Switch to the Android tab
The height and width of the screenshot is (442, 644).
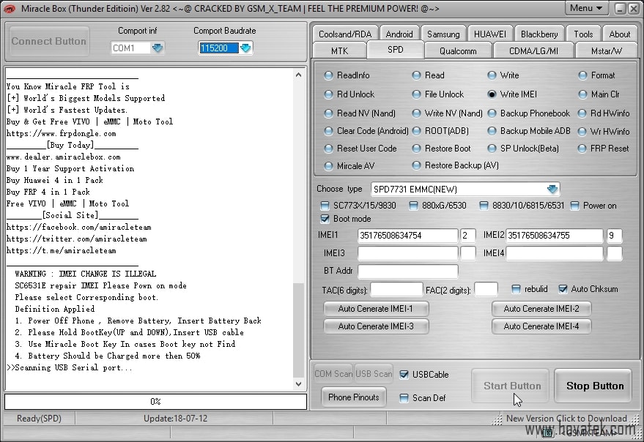coord(399,34)
